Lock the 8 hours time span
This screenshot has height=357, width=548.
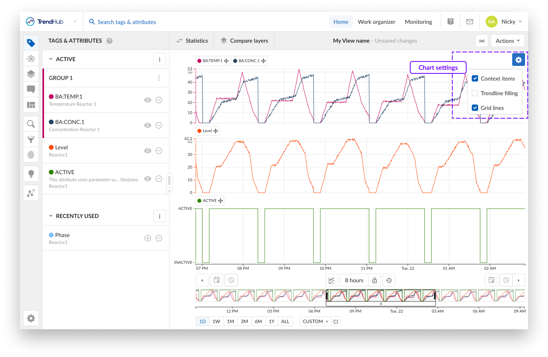[374, 280]
